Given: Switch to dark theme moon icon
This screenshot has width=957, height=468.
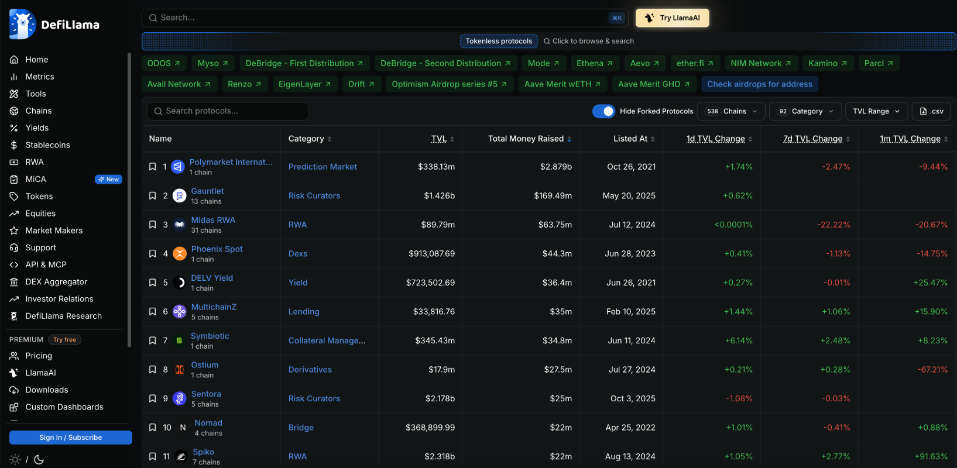Looking at the screenshot, I should coord(39,460).
